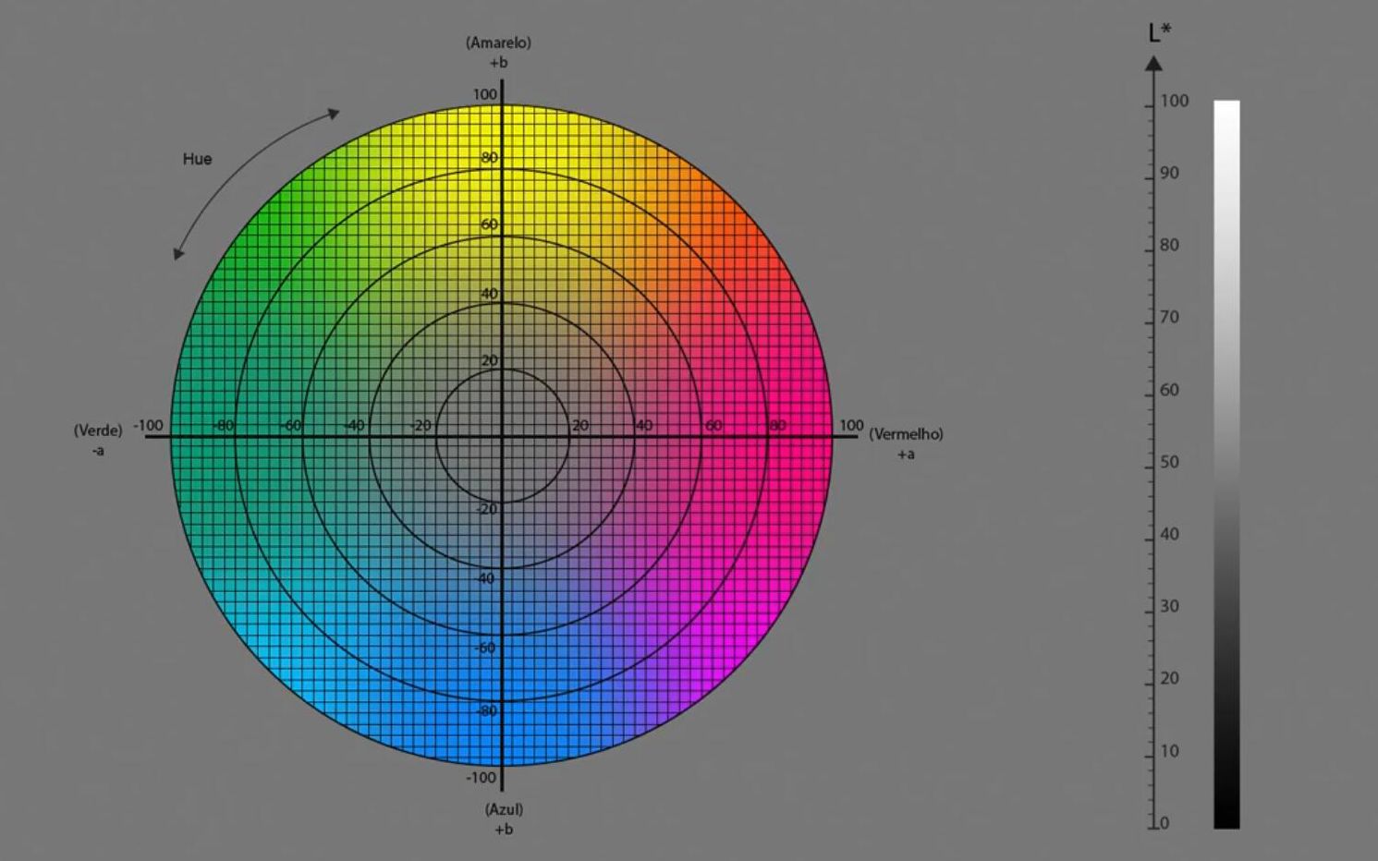
Task: Click the "60" value on the yellow axis
Action: [489, 224]
